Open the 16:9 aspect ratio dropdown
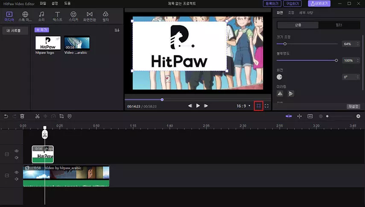Screen dimensions: 365x207 coord(243,106)
